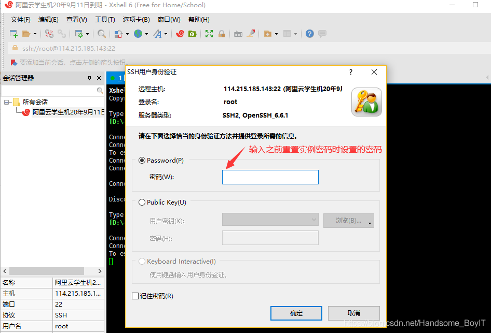Screen dimensions: 491x333
Task: Click the lock icon in address bar
Action: click(15, 48)
